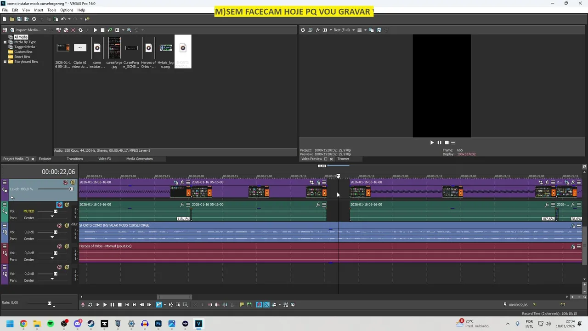
Task: Insert a marker with the yellow flag
Action: click(242, 304)
